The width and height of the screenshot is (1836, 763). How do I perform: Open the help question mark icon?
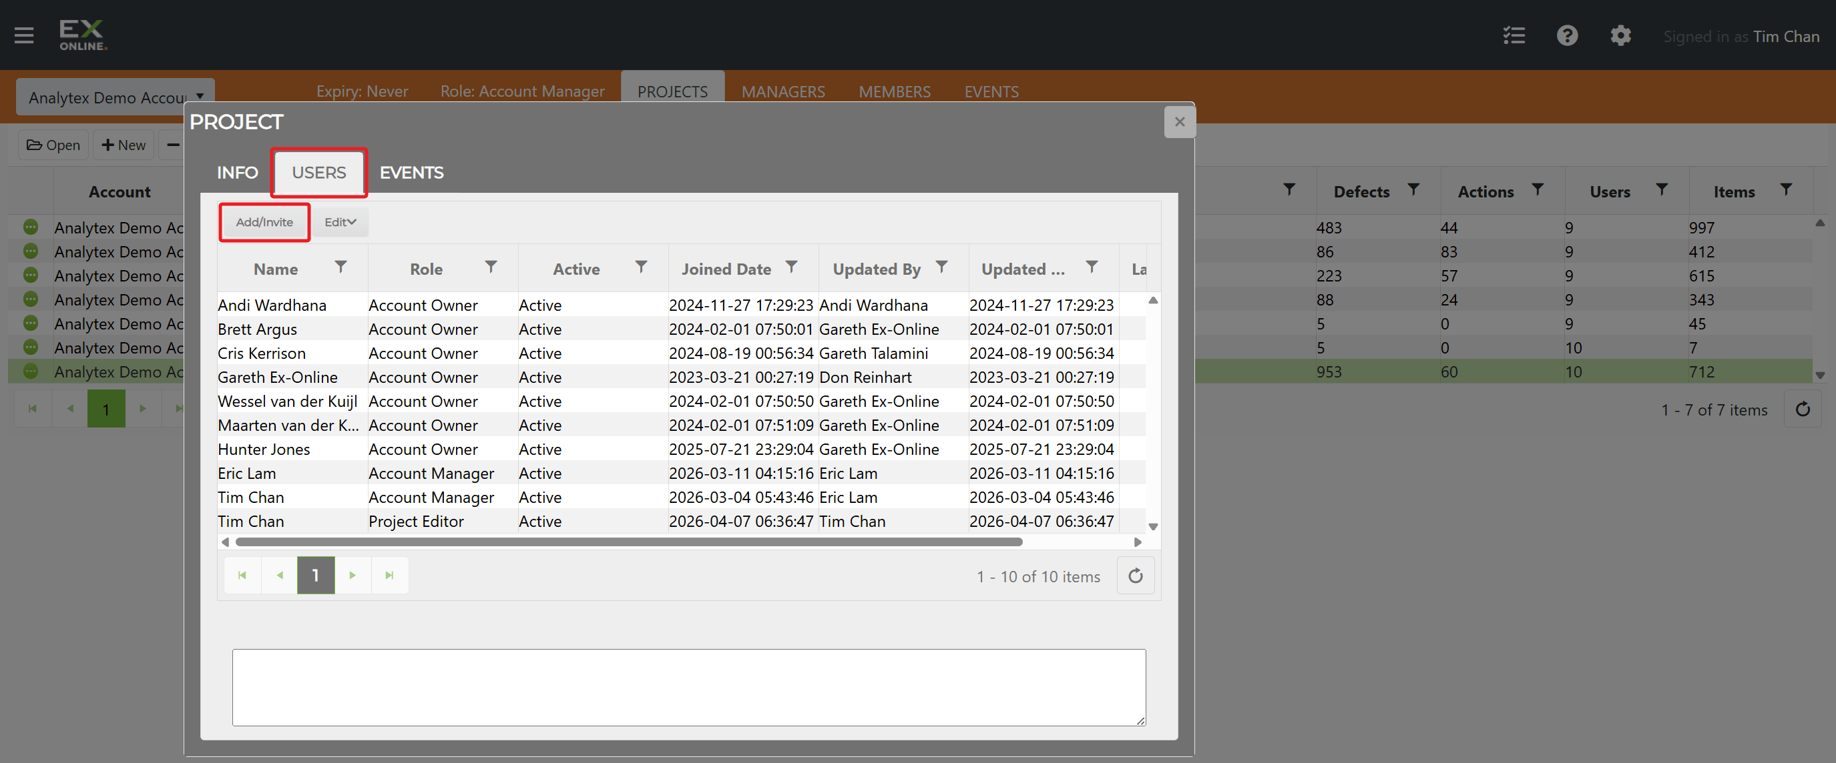(1568, 35)
